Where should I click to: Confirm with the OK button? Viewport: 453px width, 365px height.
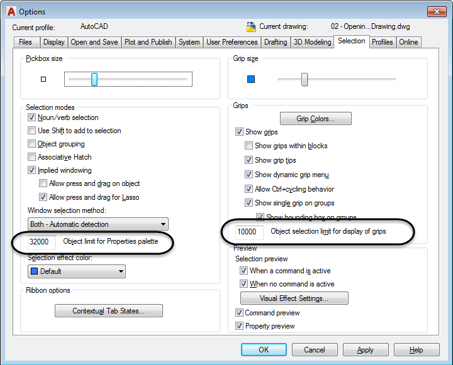pos(264,350)
